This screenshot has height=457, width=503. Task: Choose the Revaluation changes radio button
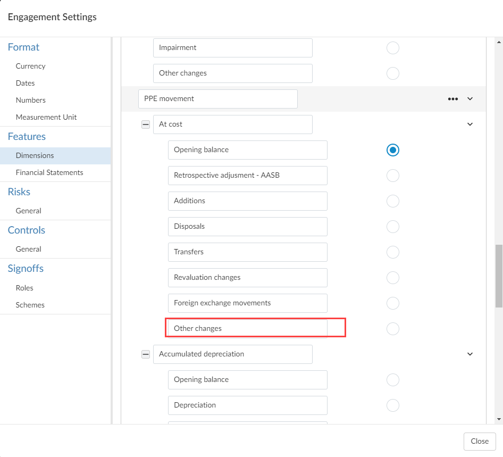point(393,278)
